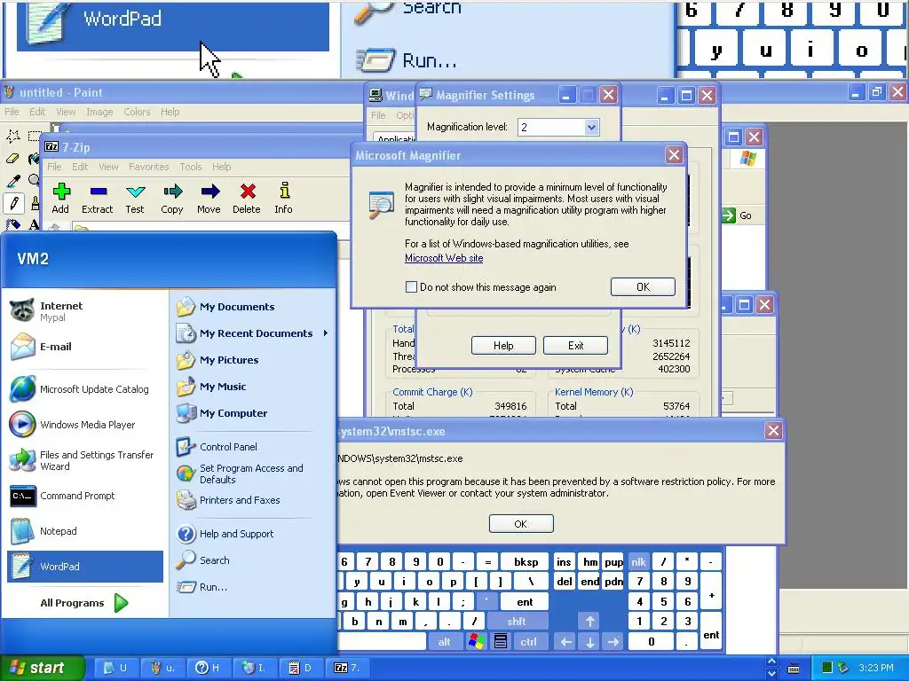Viewport: 909px width, 681px height.
Task: Click the Extract icon in 7-Zip
Action: pyautogui.click(x=98, y=198)
